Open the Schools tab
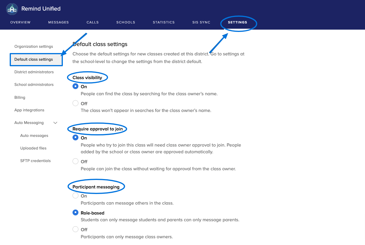Screen dimensions: 365x245 click(126, 22)
